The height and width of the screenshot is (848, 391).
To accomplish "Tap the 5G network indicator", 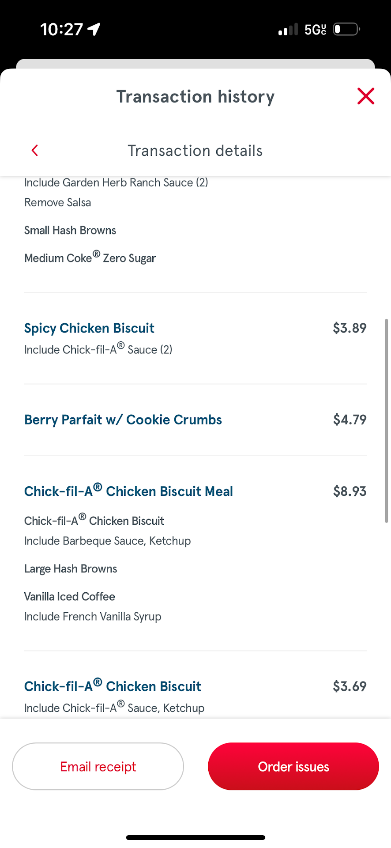I will pyautogui.click(x=315, y=30).
